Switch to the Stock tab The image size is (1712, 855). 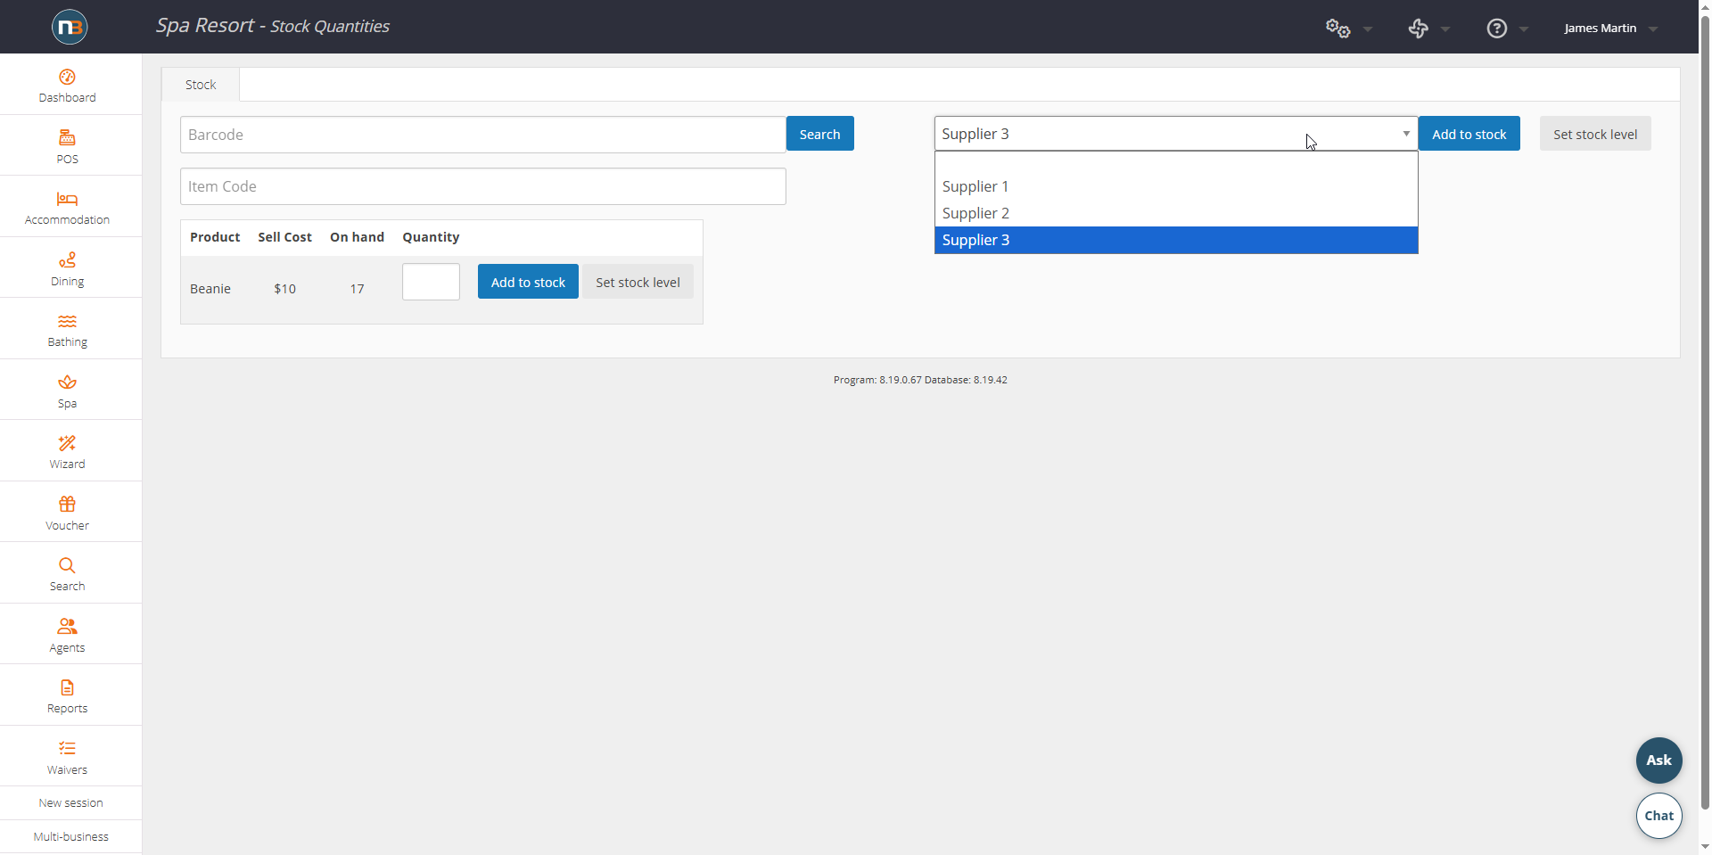201,85
